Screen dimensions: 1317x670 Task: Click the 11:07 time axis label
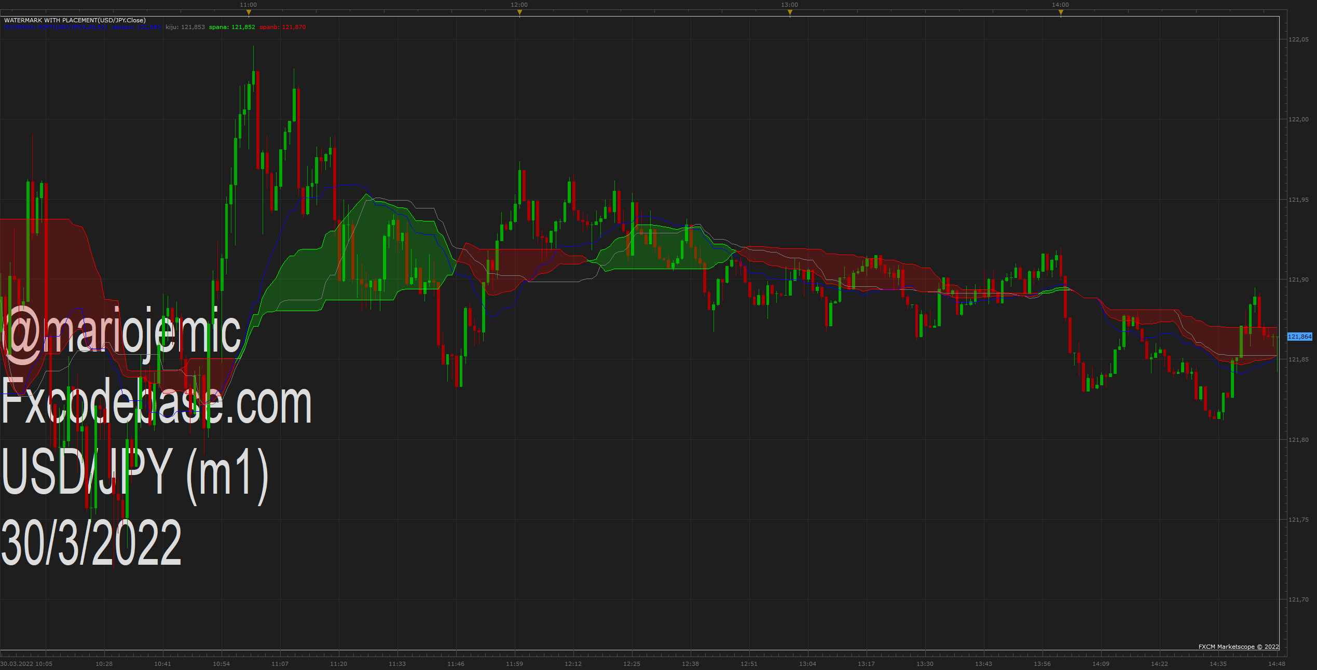pos(280,664)
